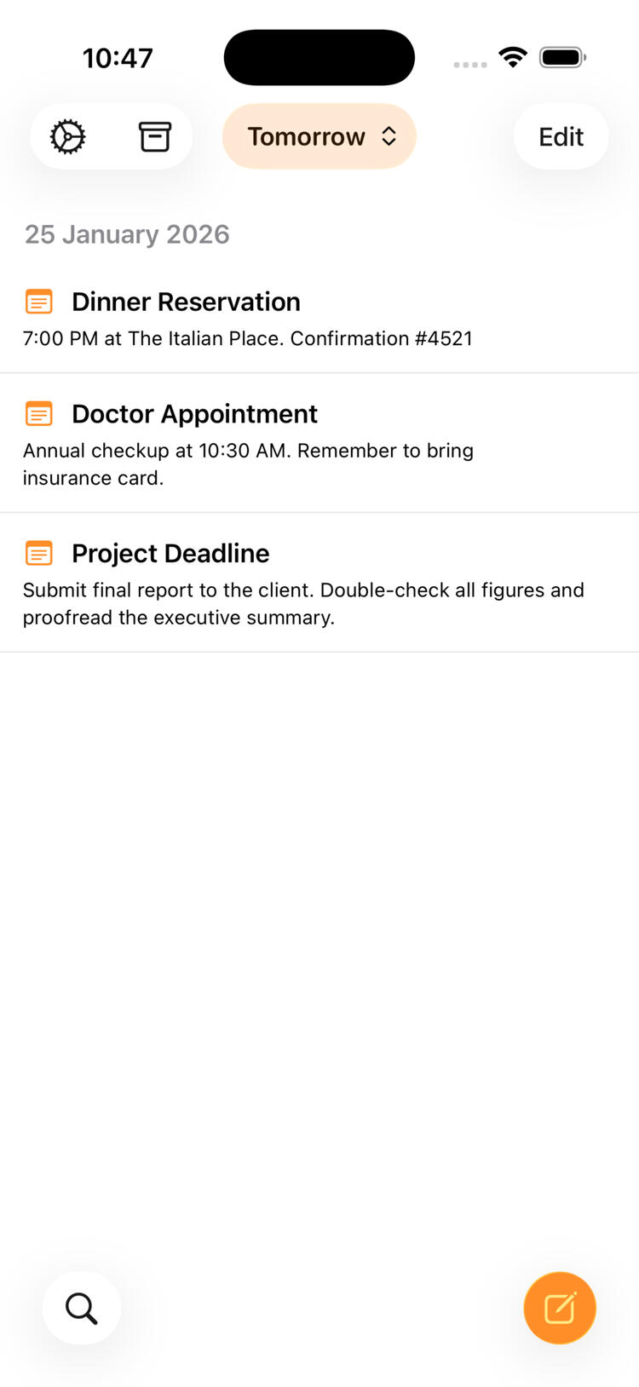Tap the 7:00 PM Italian Place description

[247, 338]
